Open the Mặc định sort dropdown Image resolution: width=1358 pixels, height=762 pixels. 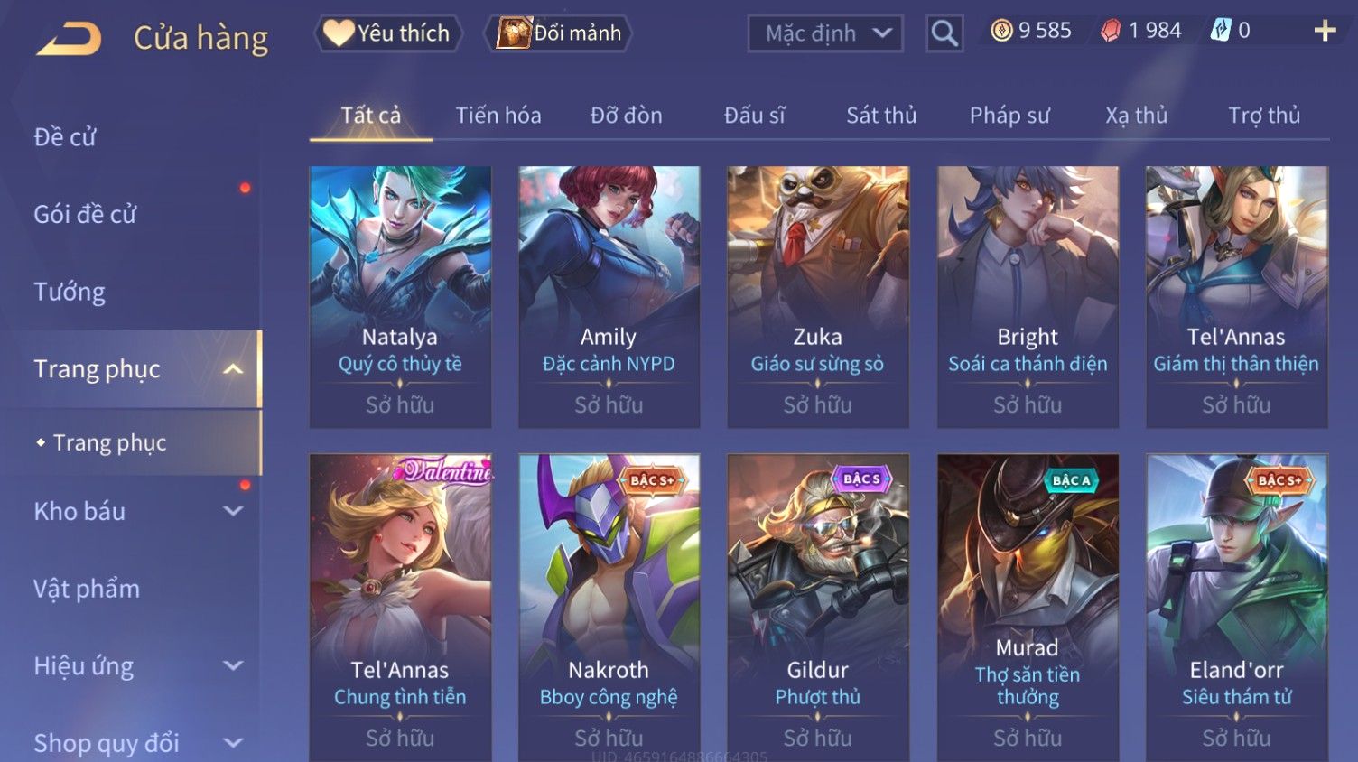[x=825, y=33]
